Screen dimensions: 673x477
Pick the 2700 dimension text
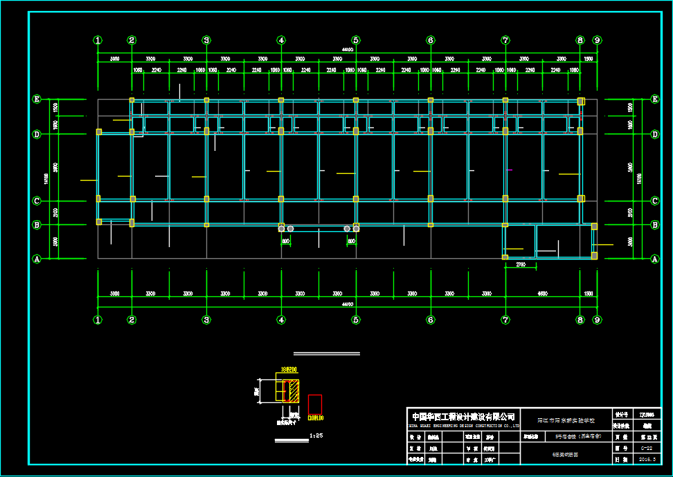(521, 264)
